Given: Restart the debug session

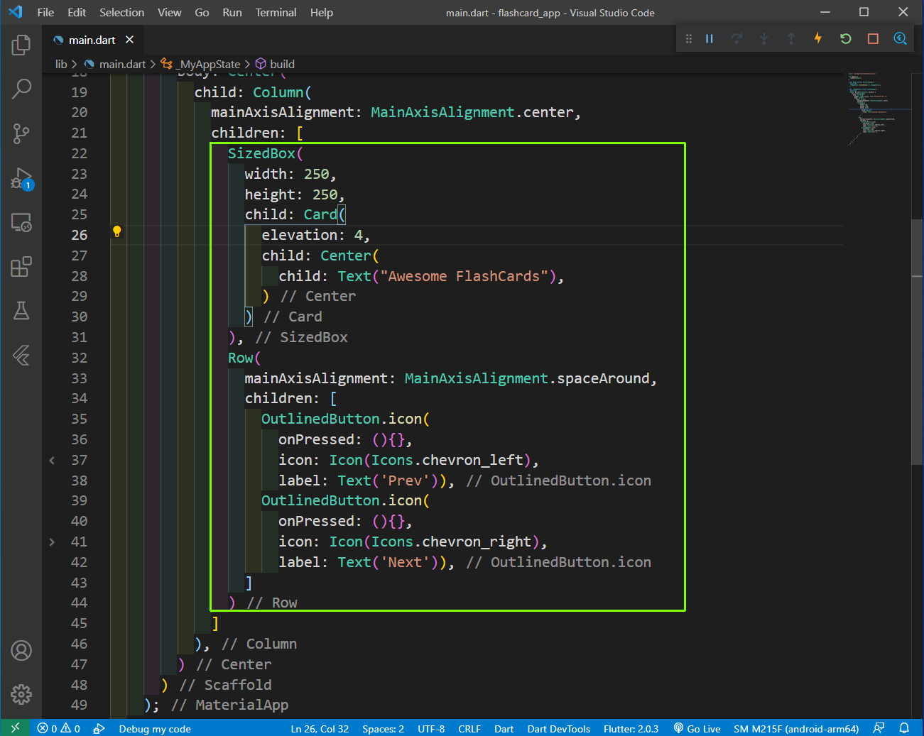Looking at the screenshot, I should (845, 39).
